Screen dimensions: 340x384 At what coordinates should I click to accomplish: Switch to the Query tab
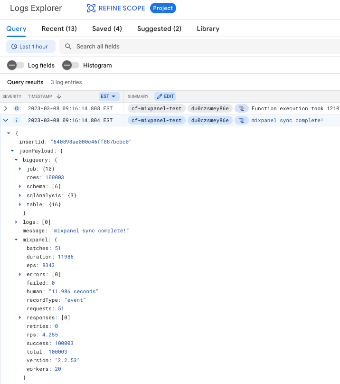(x=16, y=29)
